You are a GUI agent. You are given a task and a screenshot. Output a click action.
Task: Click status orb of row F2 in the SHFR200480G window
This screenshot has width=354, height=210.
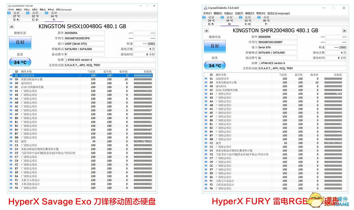pyautogui.click(x=206, y=185)
